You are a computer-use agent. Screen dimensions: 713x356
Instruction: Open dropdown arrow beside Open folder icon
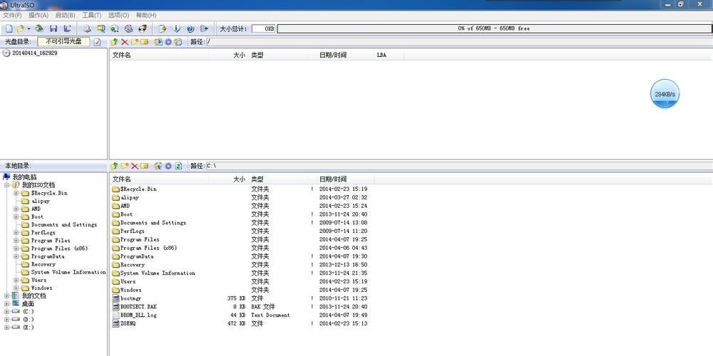coord(29,28)
